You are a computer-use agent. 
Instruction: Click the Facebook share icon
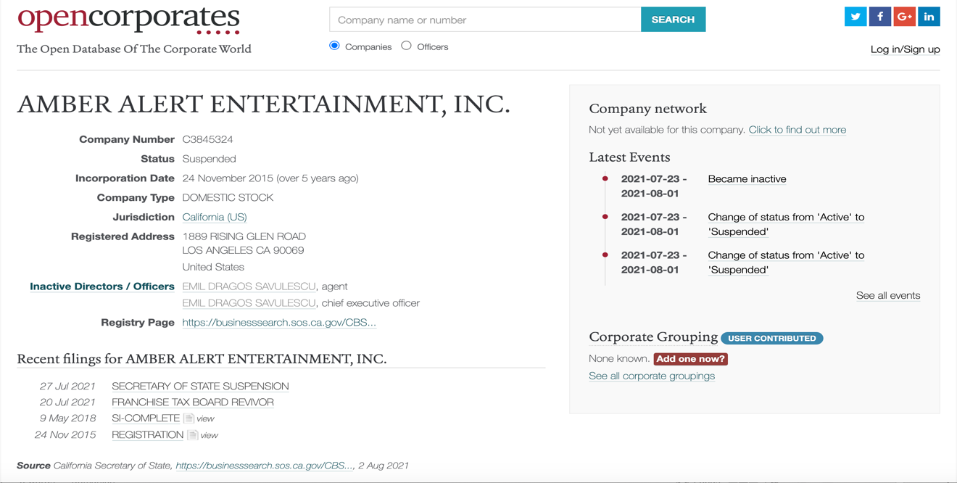[x=880, y=17]
